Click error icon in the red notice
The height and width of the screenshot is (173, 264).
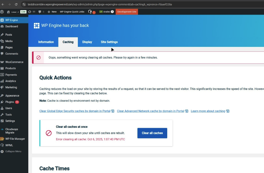(x=39, y=57)
